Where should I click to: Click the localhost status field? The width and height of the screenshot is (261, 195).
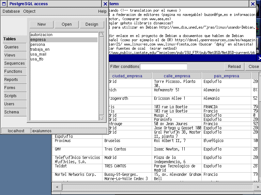[16, 131]
